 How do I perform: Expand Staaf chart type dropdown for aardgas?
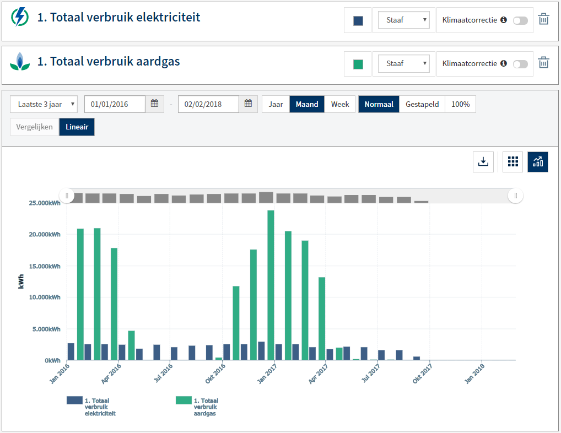(403, 63)
